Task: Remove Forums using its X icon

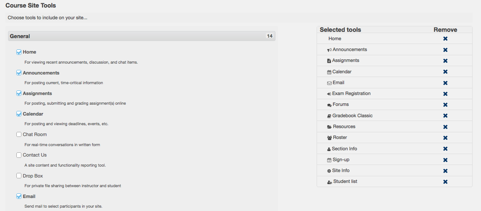Action: 445,105
